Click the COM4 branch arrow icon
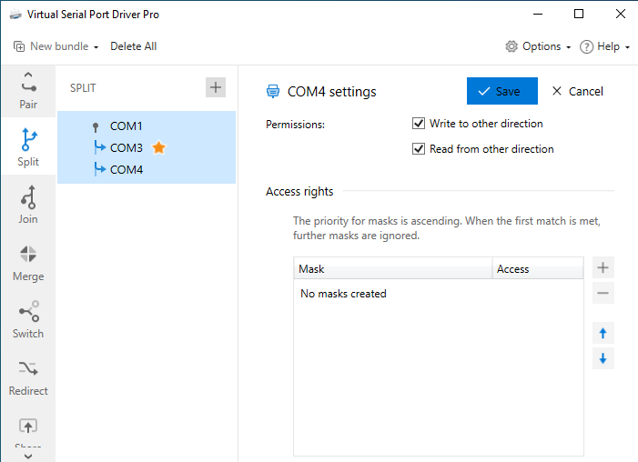The image size is (638, 462). [99, 169]
